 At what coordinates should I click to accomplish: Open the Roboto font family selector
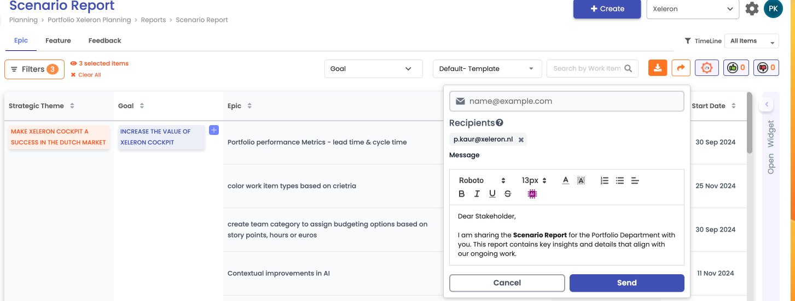coord(482,181)
